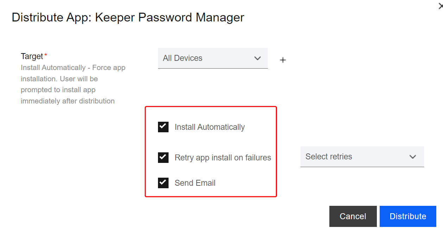Click the Retry app install on failures label

click(223, 158)
